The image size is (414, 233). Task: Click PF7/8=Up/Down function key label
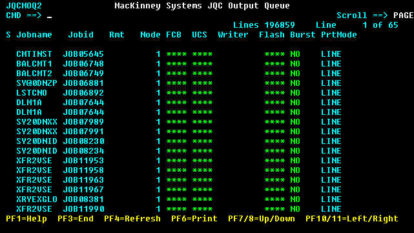262,219
